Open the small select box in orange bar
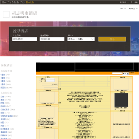This screenshot has width=139, height=139. [125, 73]
